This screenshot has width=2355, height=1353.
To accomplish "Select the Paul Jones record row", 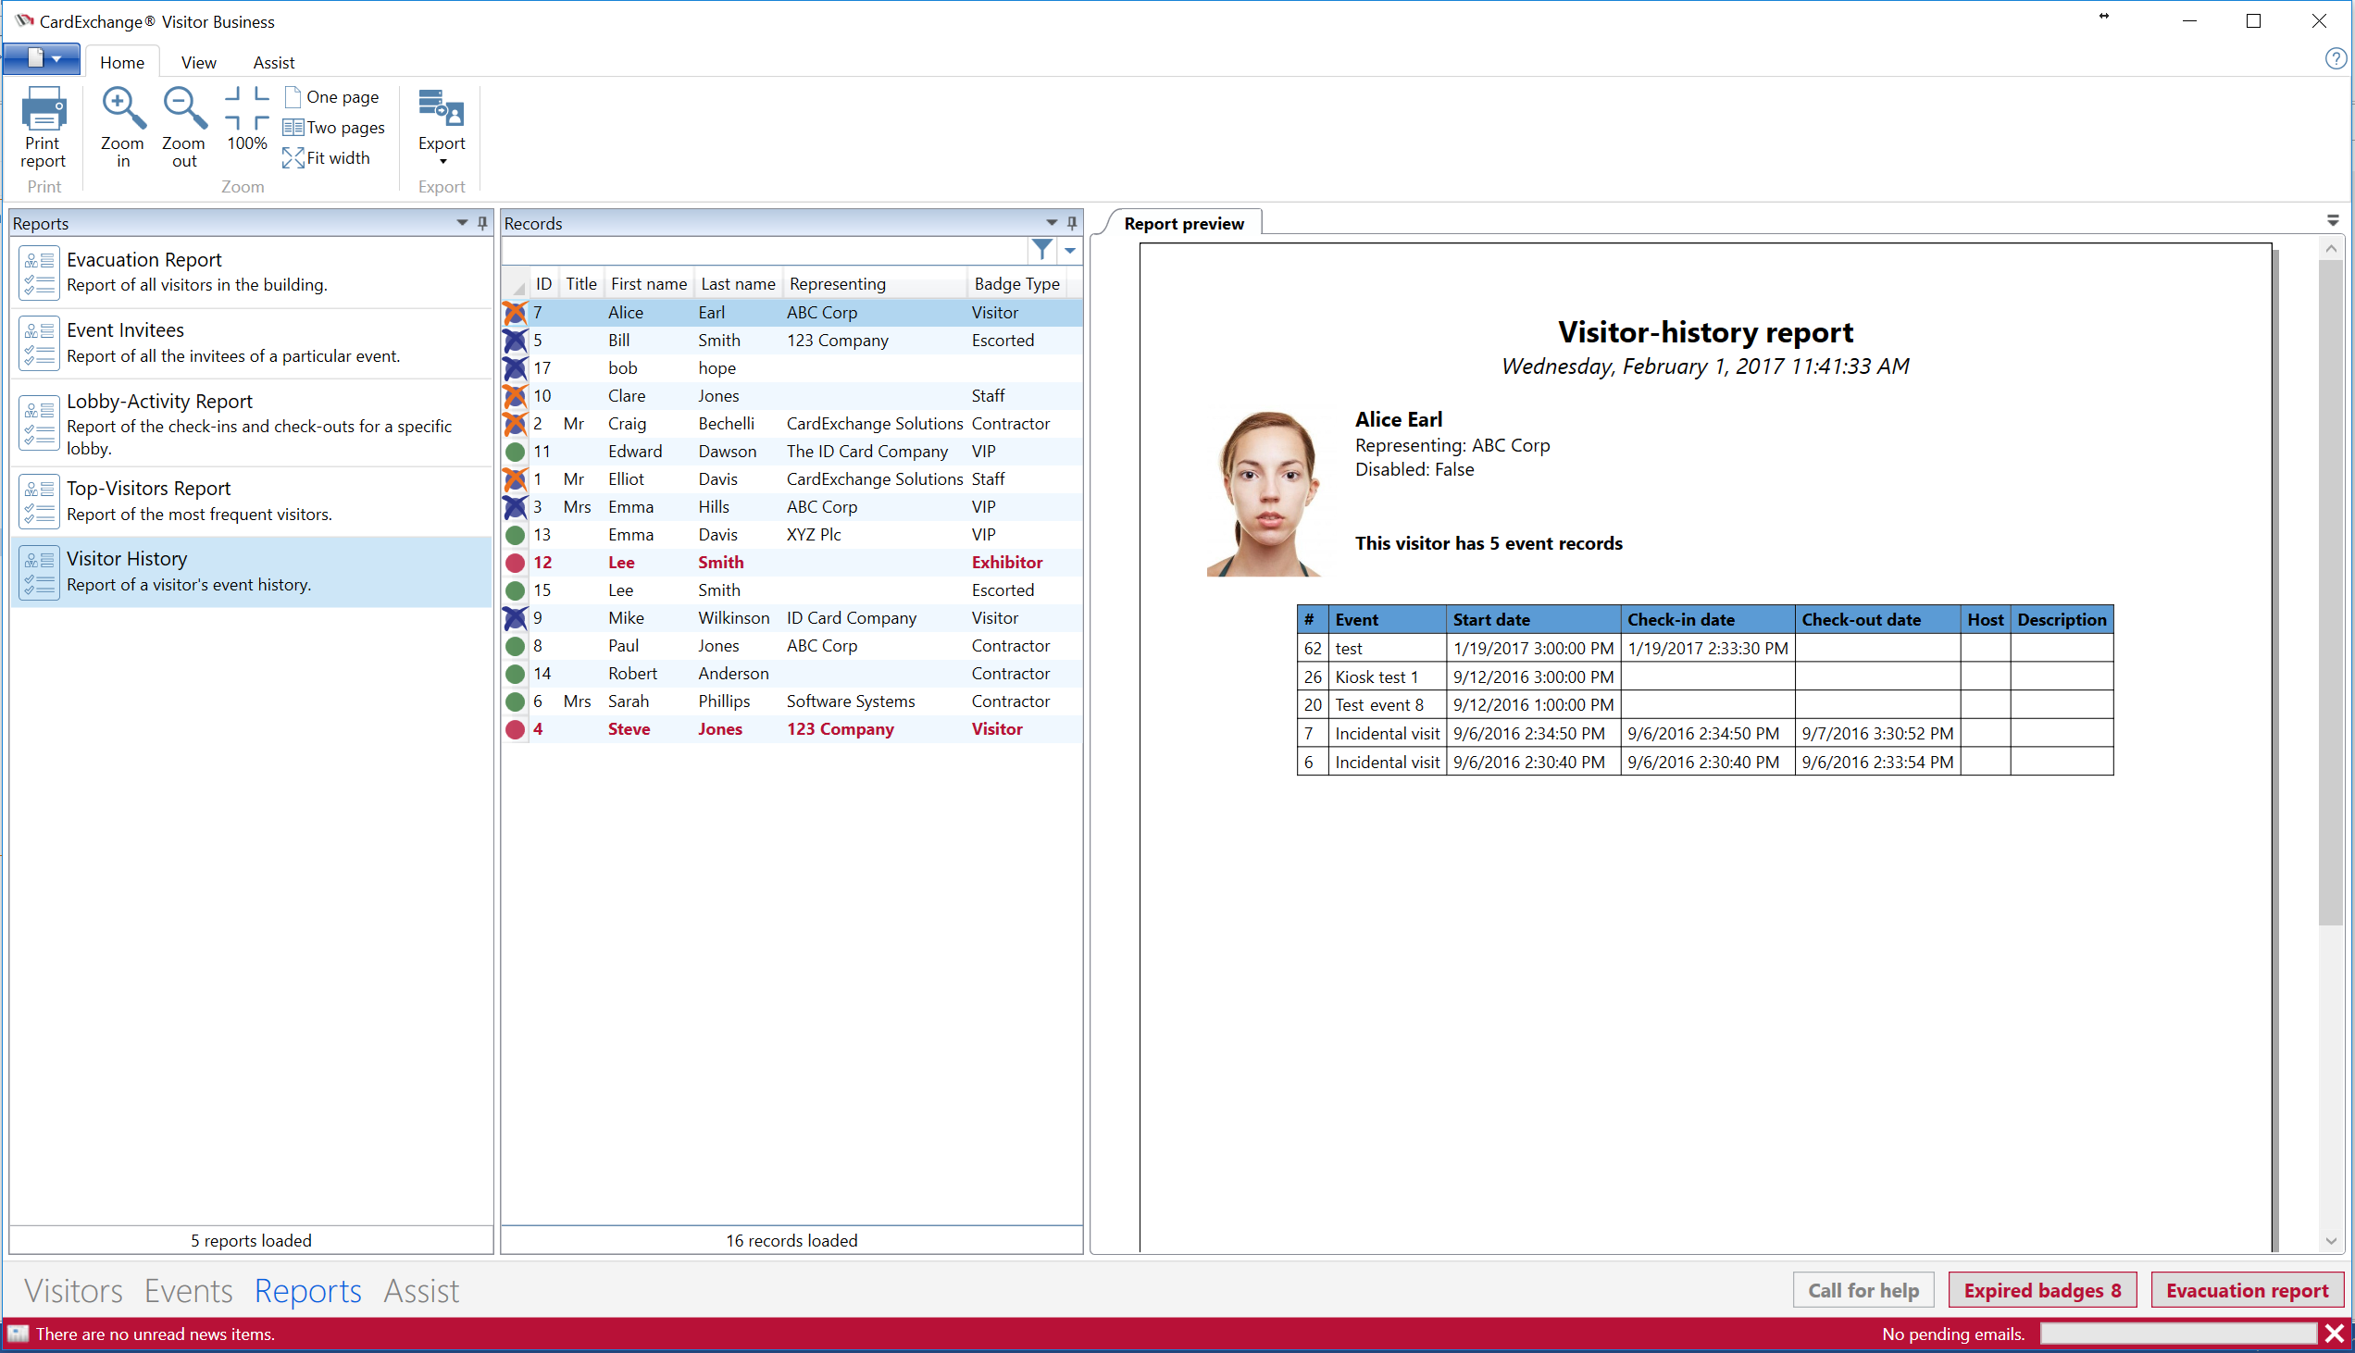I will coord(791,646).
